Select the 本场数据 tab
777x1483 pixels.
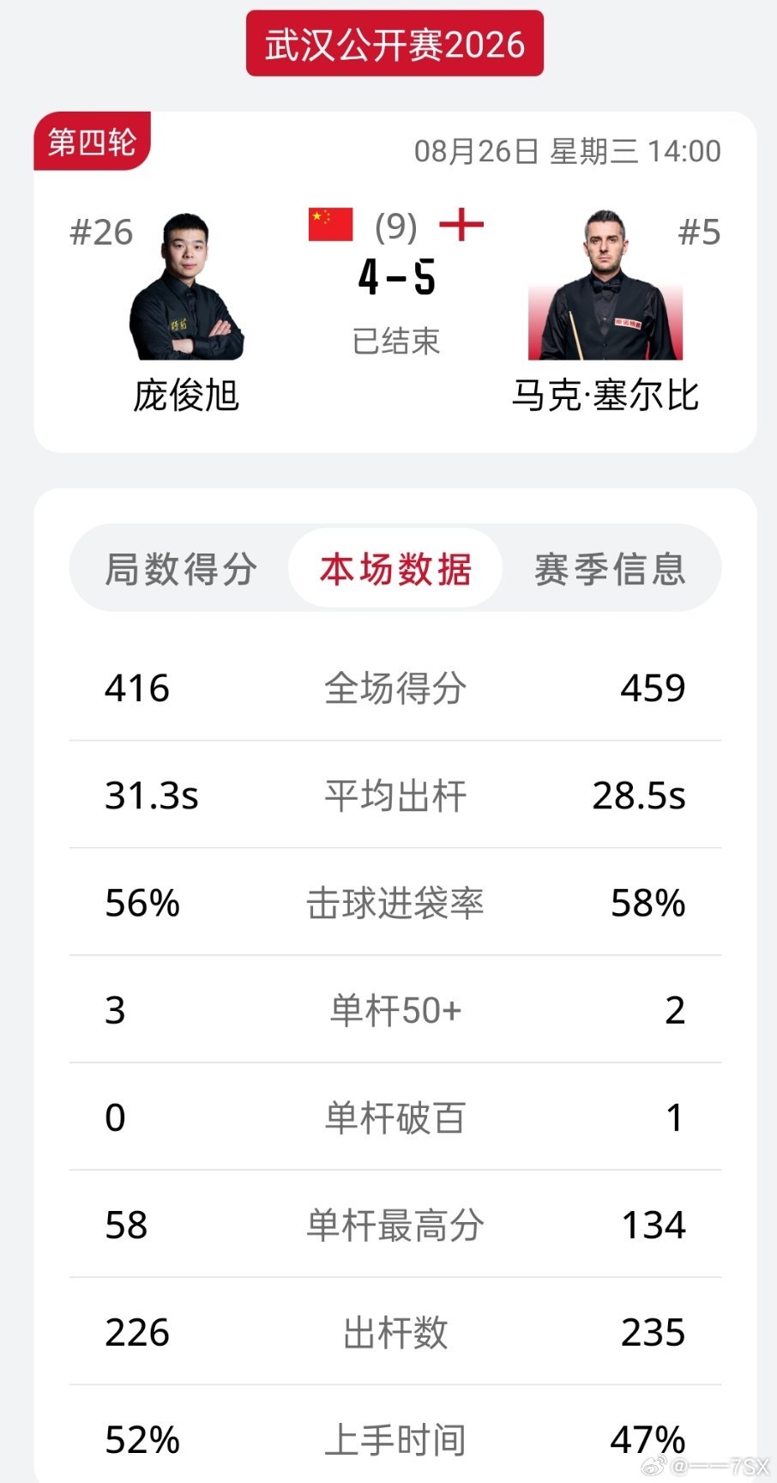[395, 568]
